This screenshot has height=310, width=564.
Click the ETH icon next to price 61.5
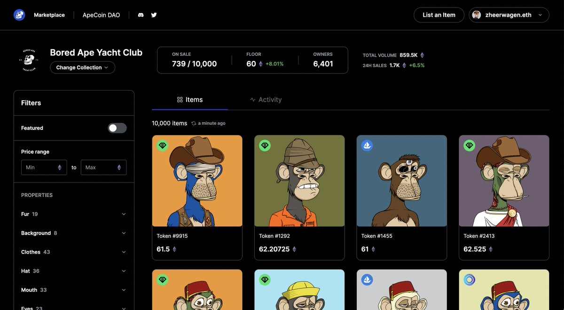click(174, 249)
